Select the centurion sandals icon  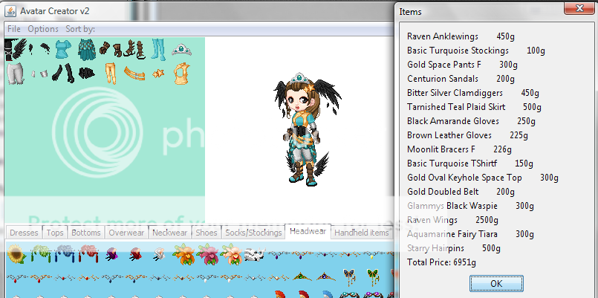point(133,51)
